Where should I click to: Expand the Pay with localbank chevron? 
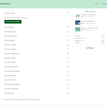point(68,36)
